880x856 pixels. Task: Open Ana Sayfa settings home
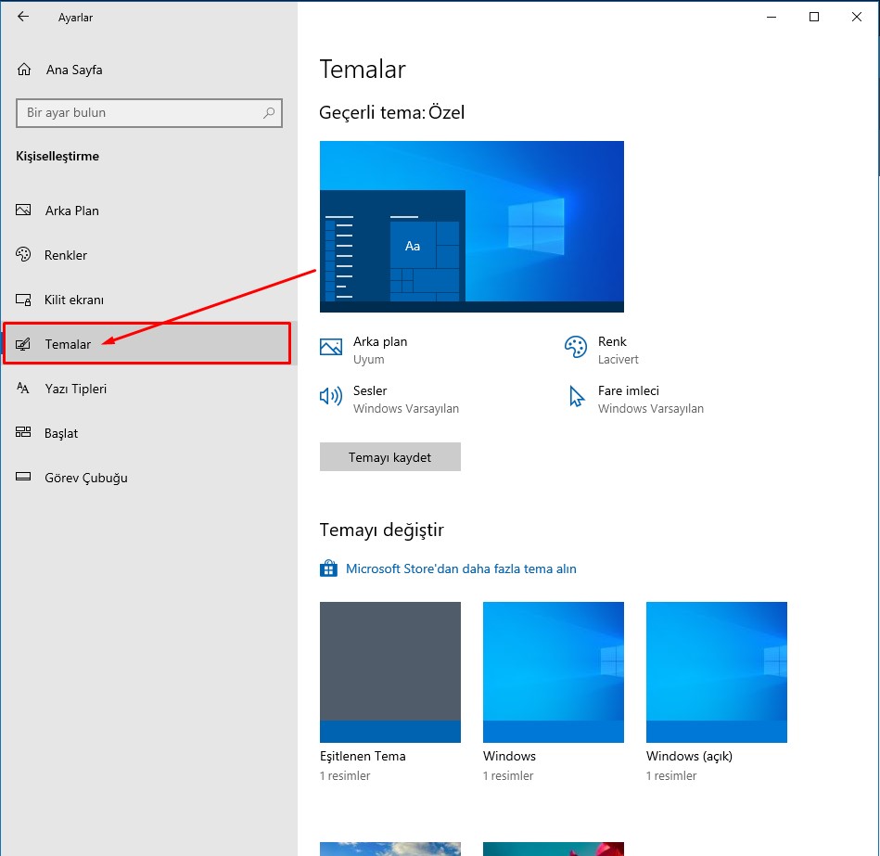[x=148, y=70]
